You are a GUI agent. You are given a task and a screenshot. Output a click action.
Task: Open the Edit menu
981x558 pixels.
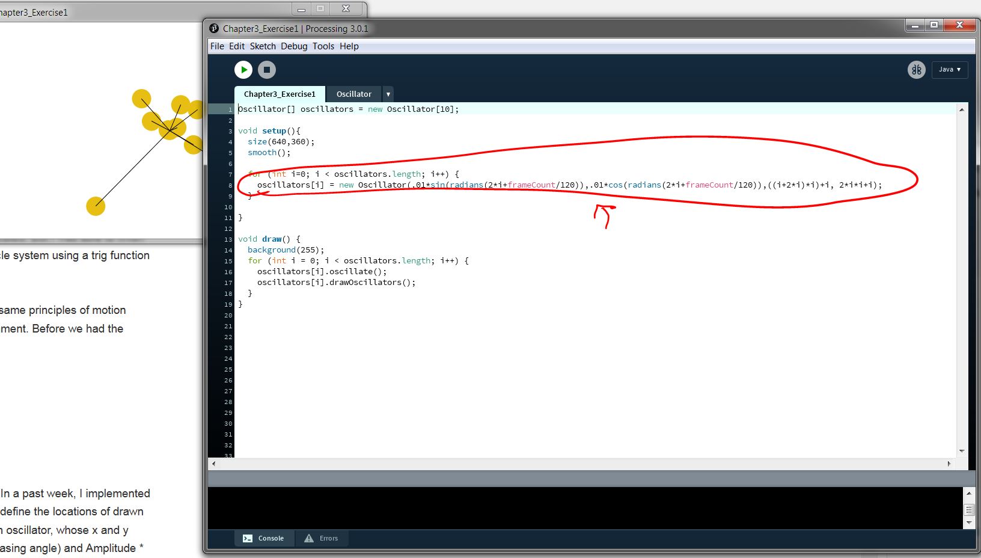(x=237, y=46)
